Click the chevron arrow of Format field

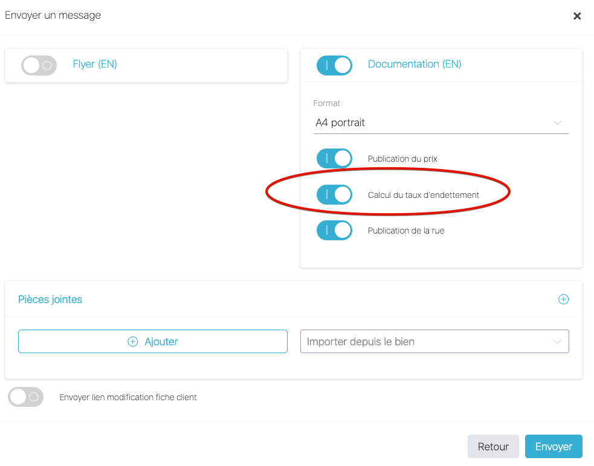coord(557,123)
